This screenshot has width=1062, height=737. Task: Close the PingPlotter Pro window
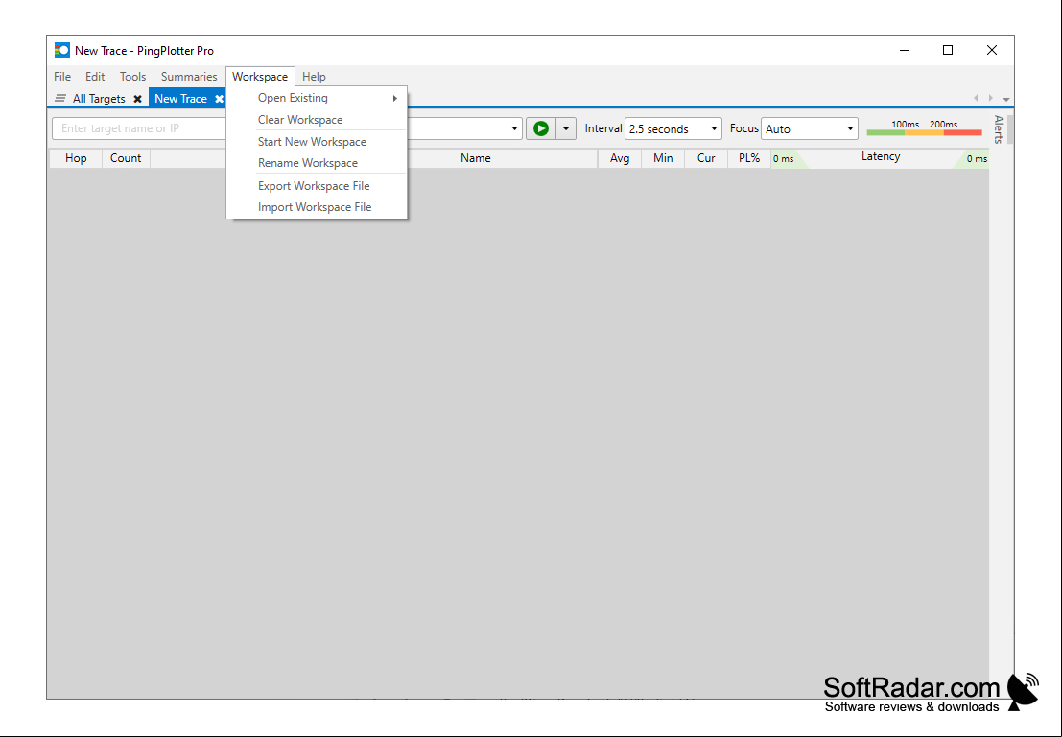[992, 50]
